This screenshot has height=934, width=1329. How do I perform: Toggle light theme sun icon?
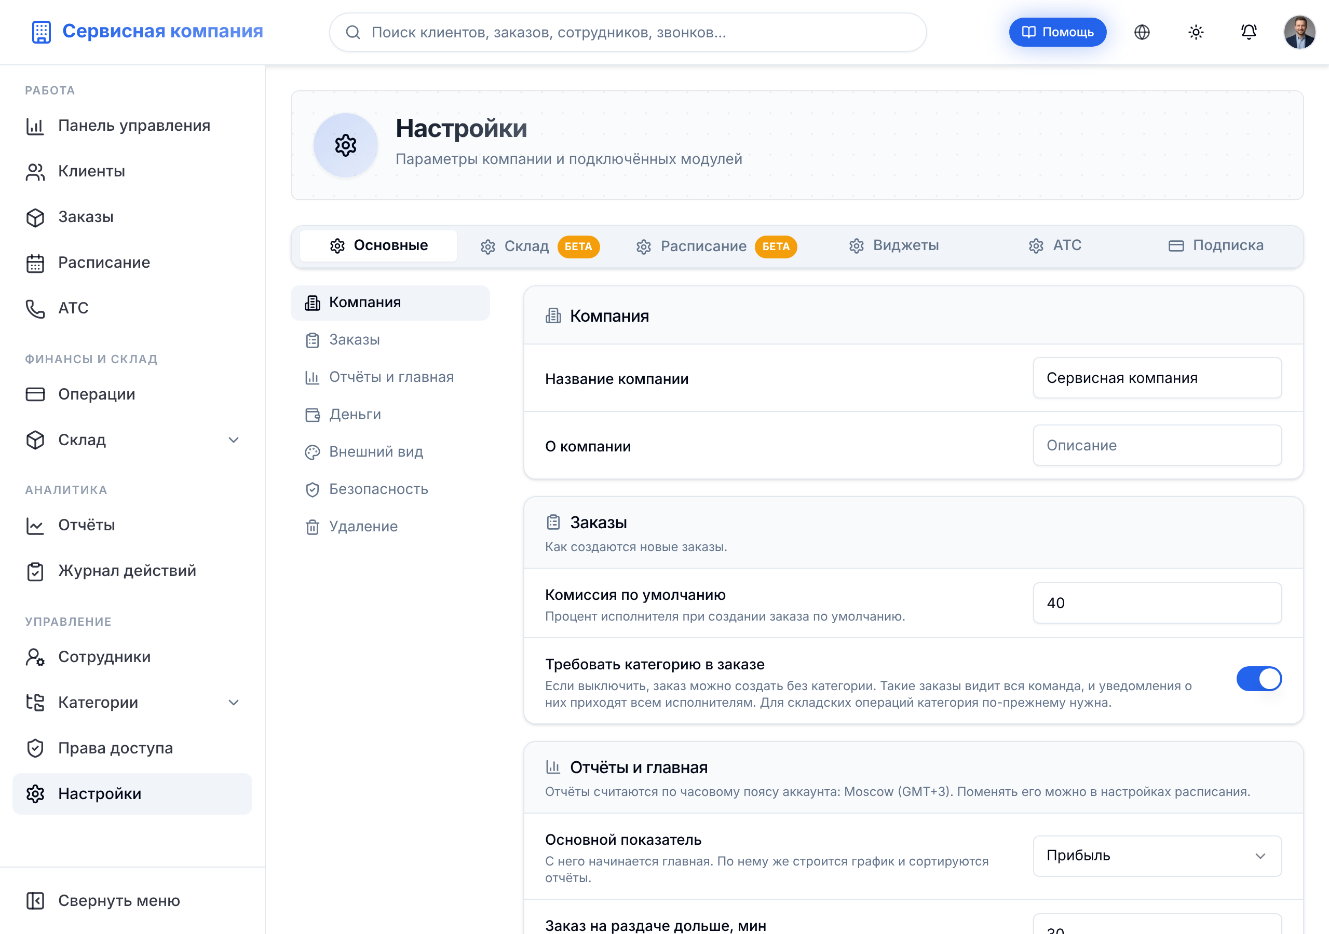[1196, 32]
